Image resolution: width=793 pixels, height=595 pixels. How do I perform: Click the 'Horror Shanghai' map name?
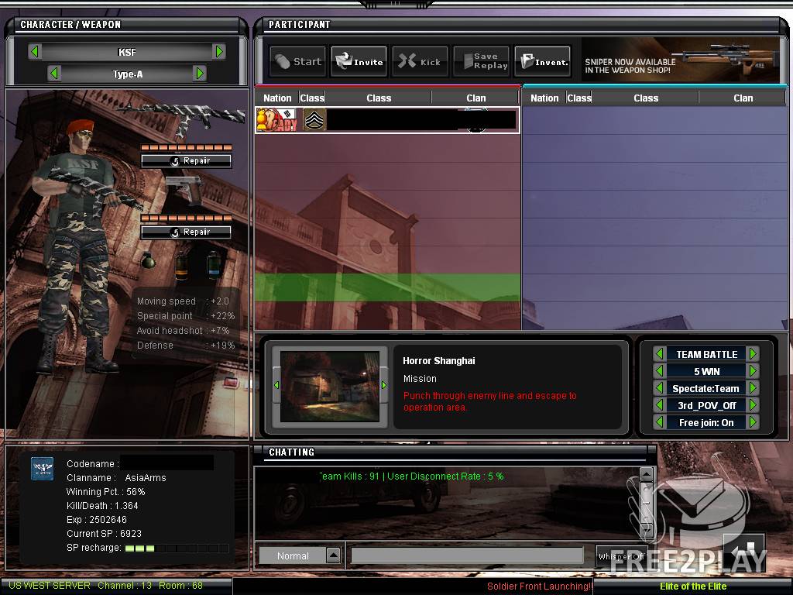pos(438,361)
